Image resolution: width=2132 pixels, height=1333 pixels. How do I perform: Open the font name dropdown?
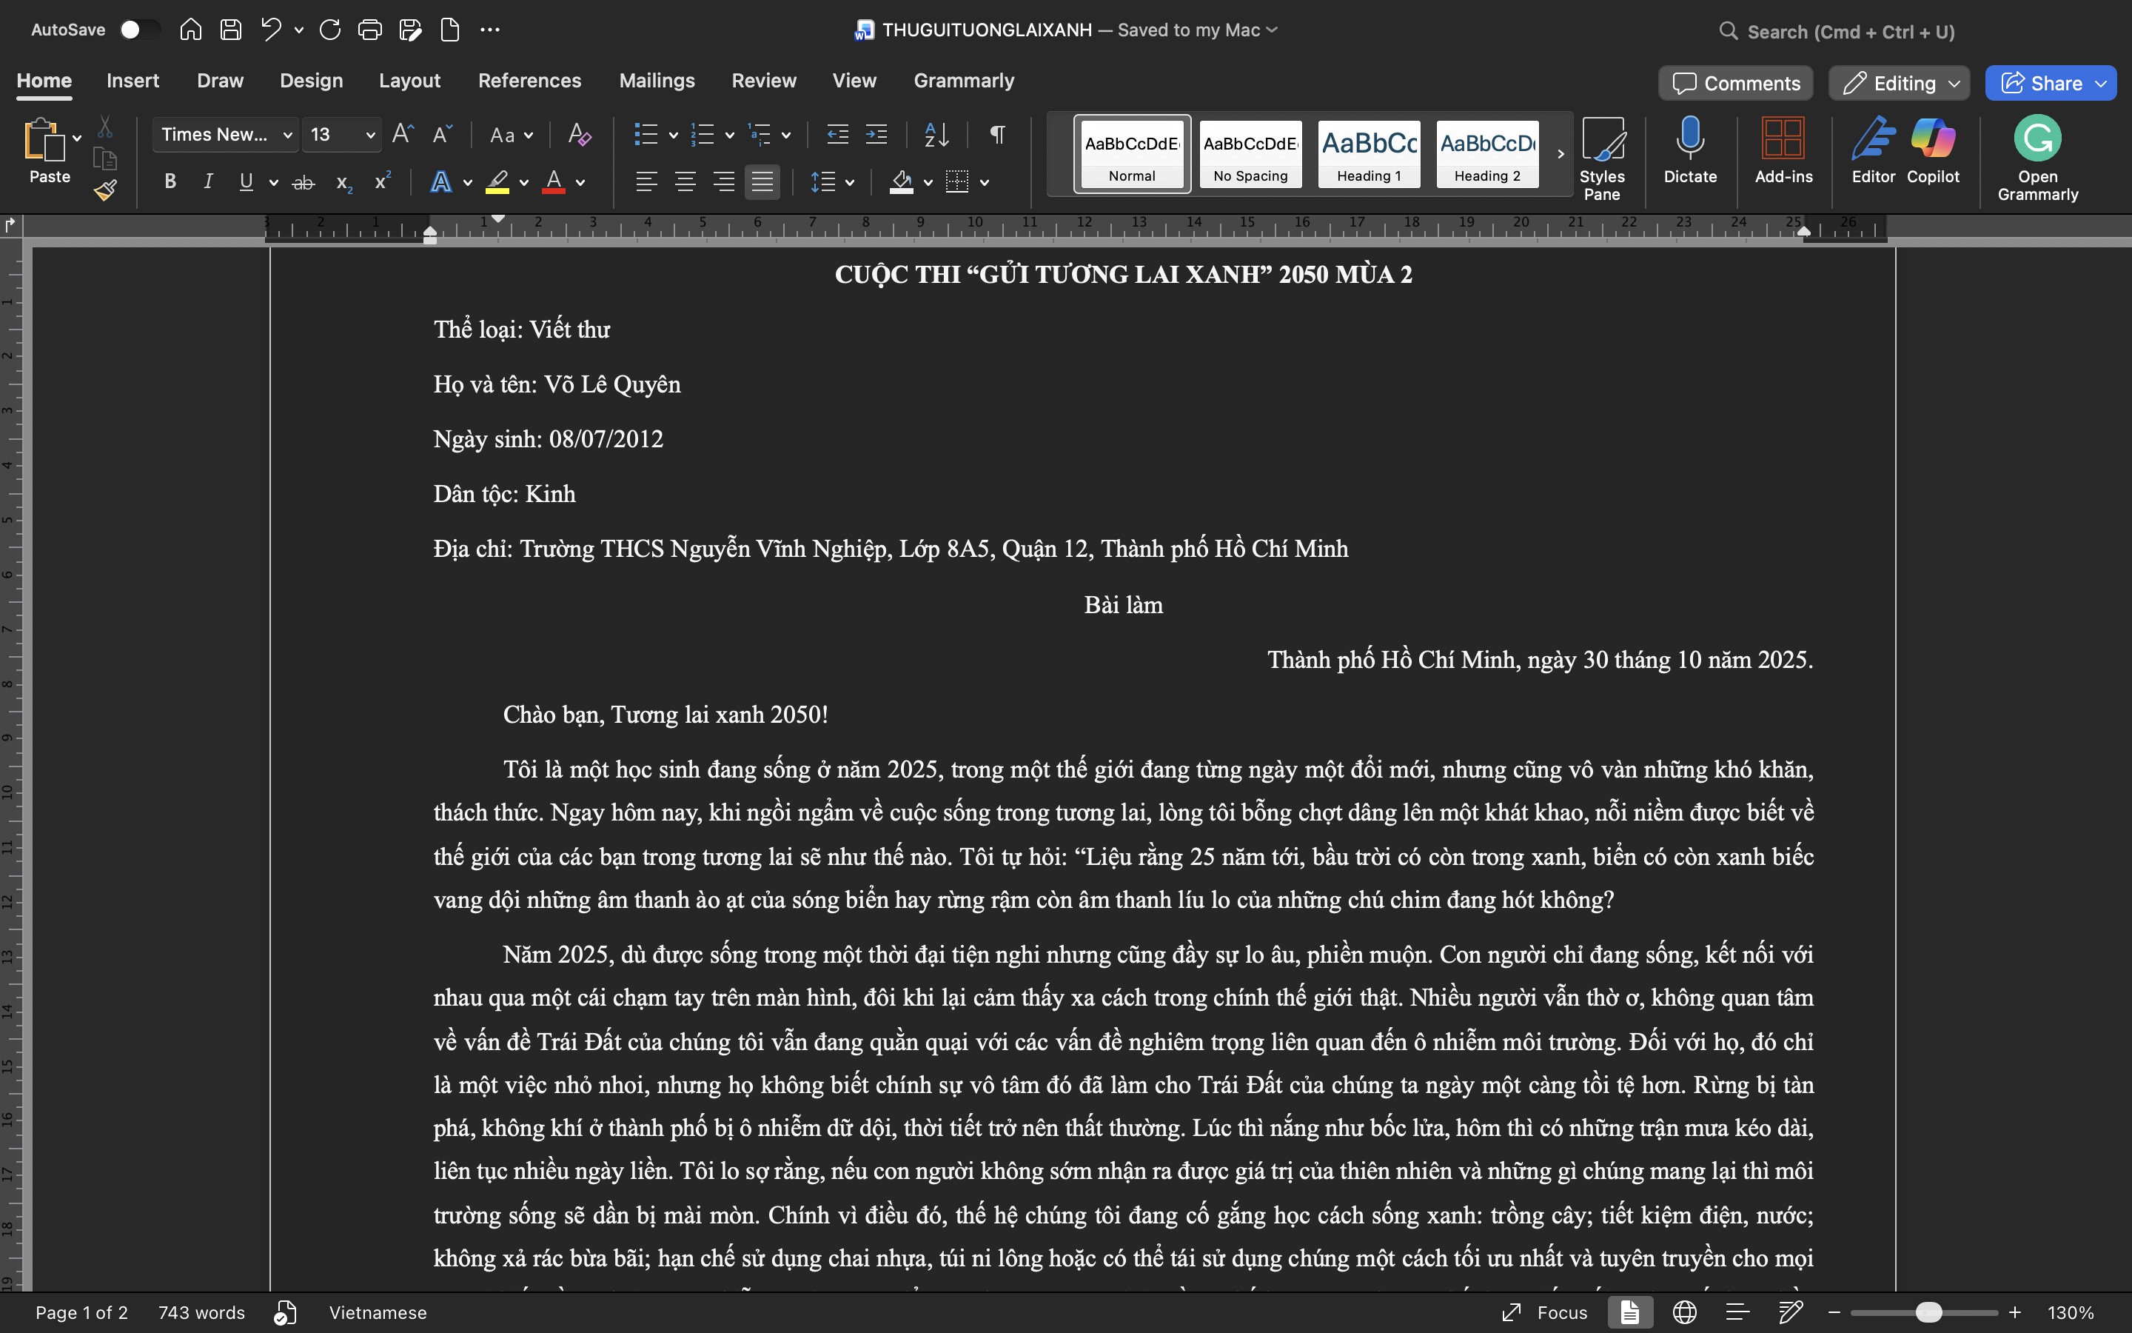[226, 134]
